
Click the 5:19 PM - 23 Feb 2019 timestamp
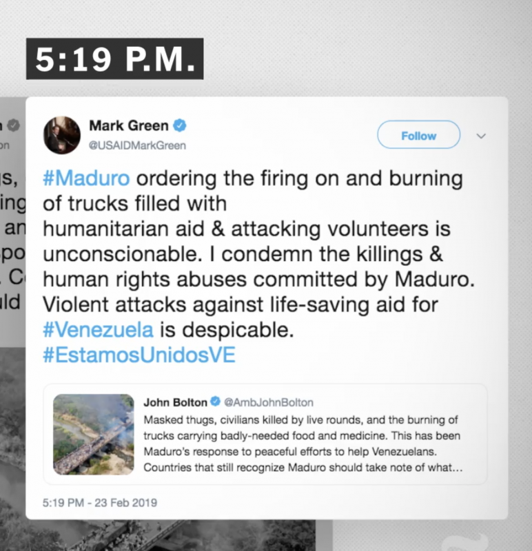(x=100, y=503)
